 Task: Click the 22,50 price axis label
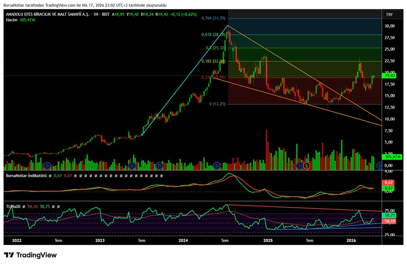pyautogui.click(x=390, y=61)
